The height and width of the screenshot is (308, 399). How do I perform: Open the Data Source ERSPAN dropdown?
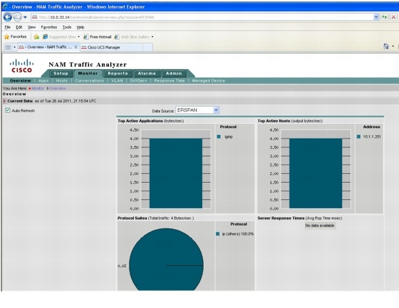[x=197, y=110]
